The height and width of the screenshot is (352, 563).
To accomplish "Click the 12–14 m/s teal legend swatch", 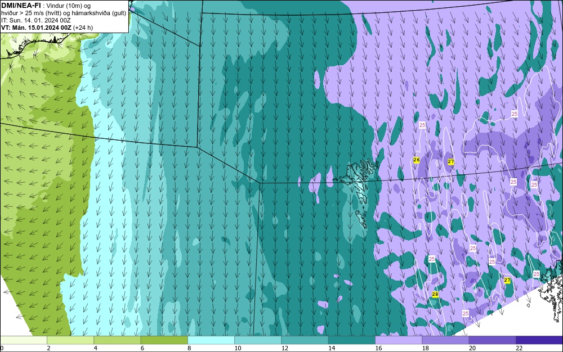I will (305, 340).
